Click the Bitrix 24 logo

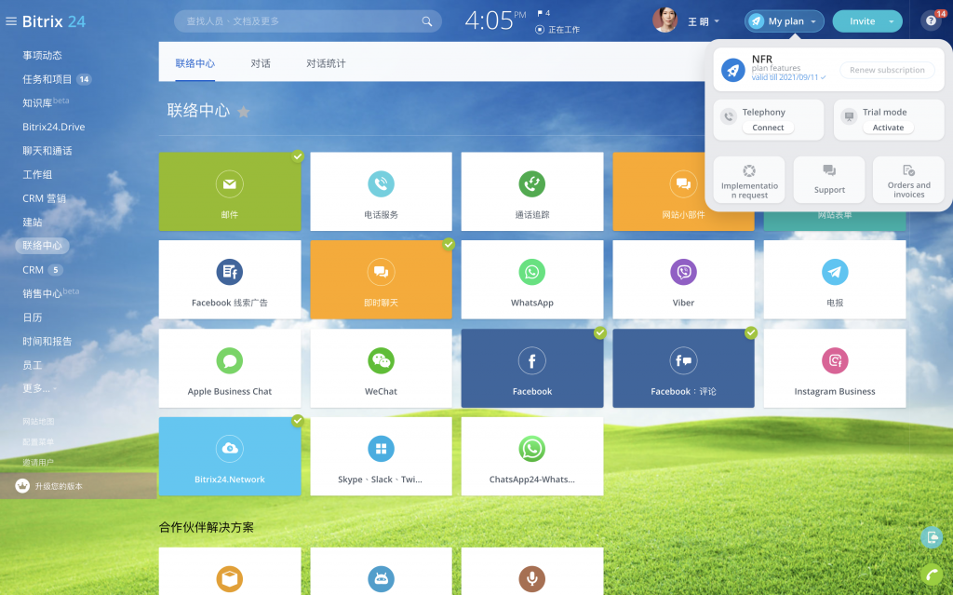(x=54, y=21)
